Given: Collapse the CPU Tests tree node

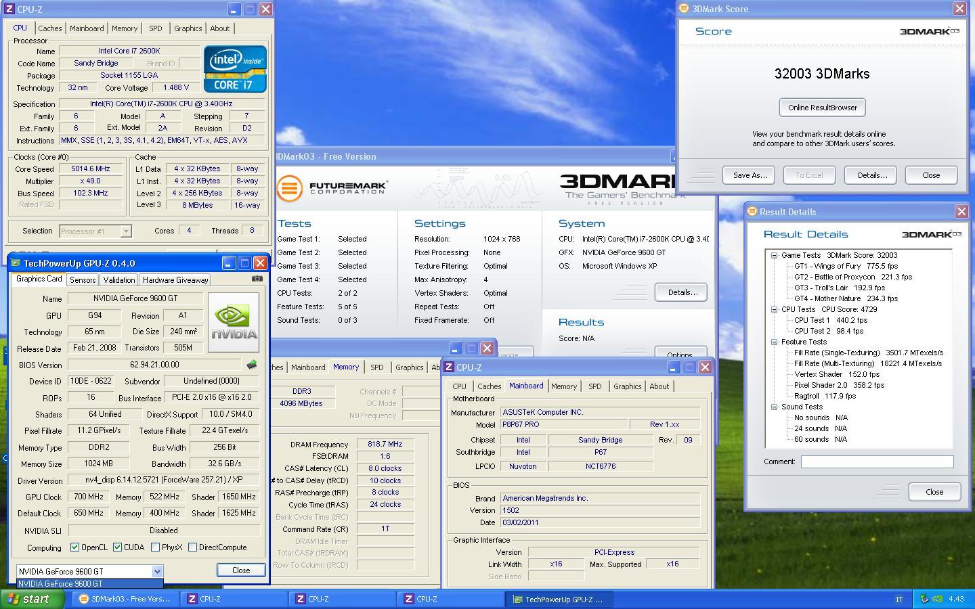Looking at the screenshot, I should 774,309.
